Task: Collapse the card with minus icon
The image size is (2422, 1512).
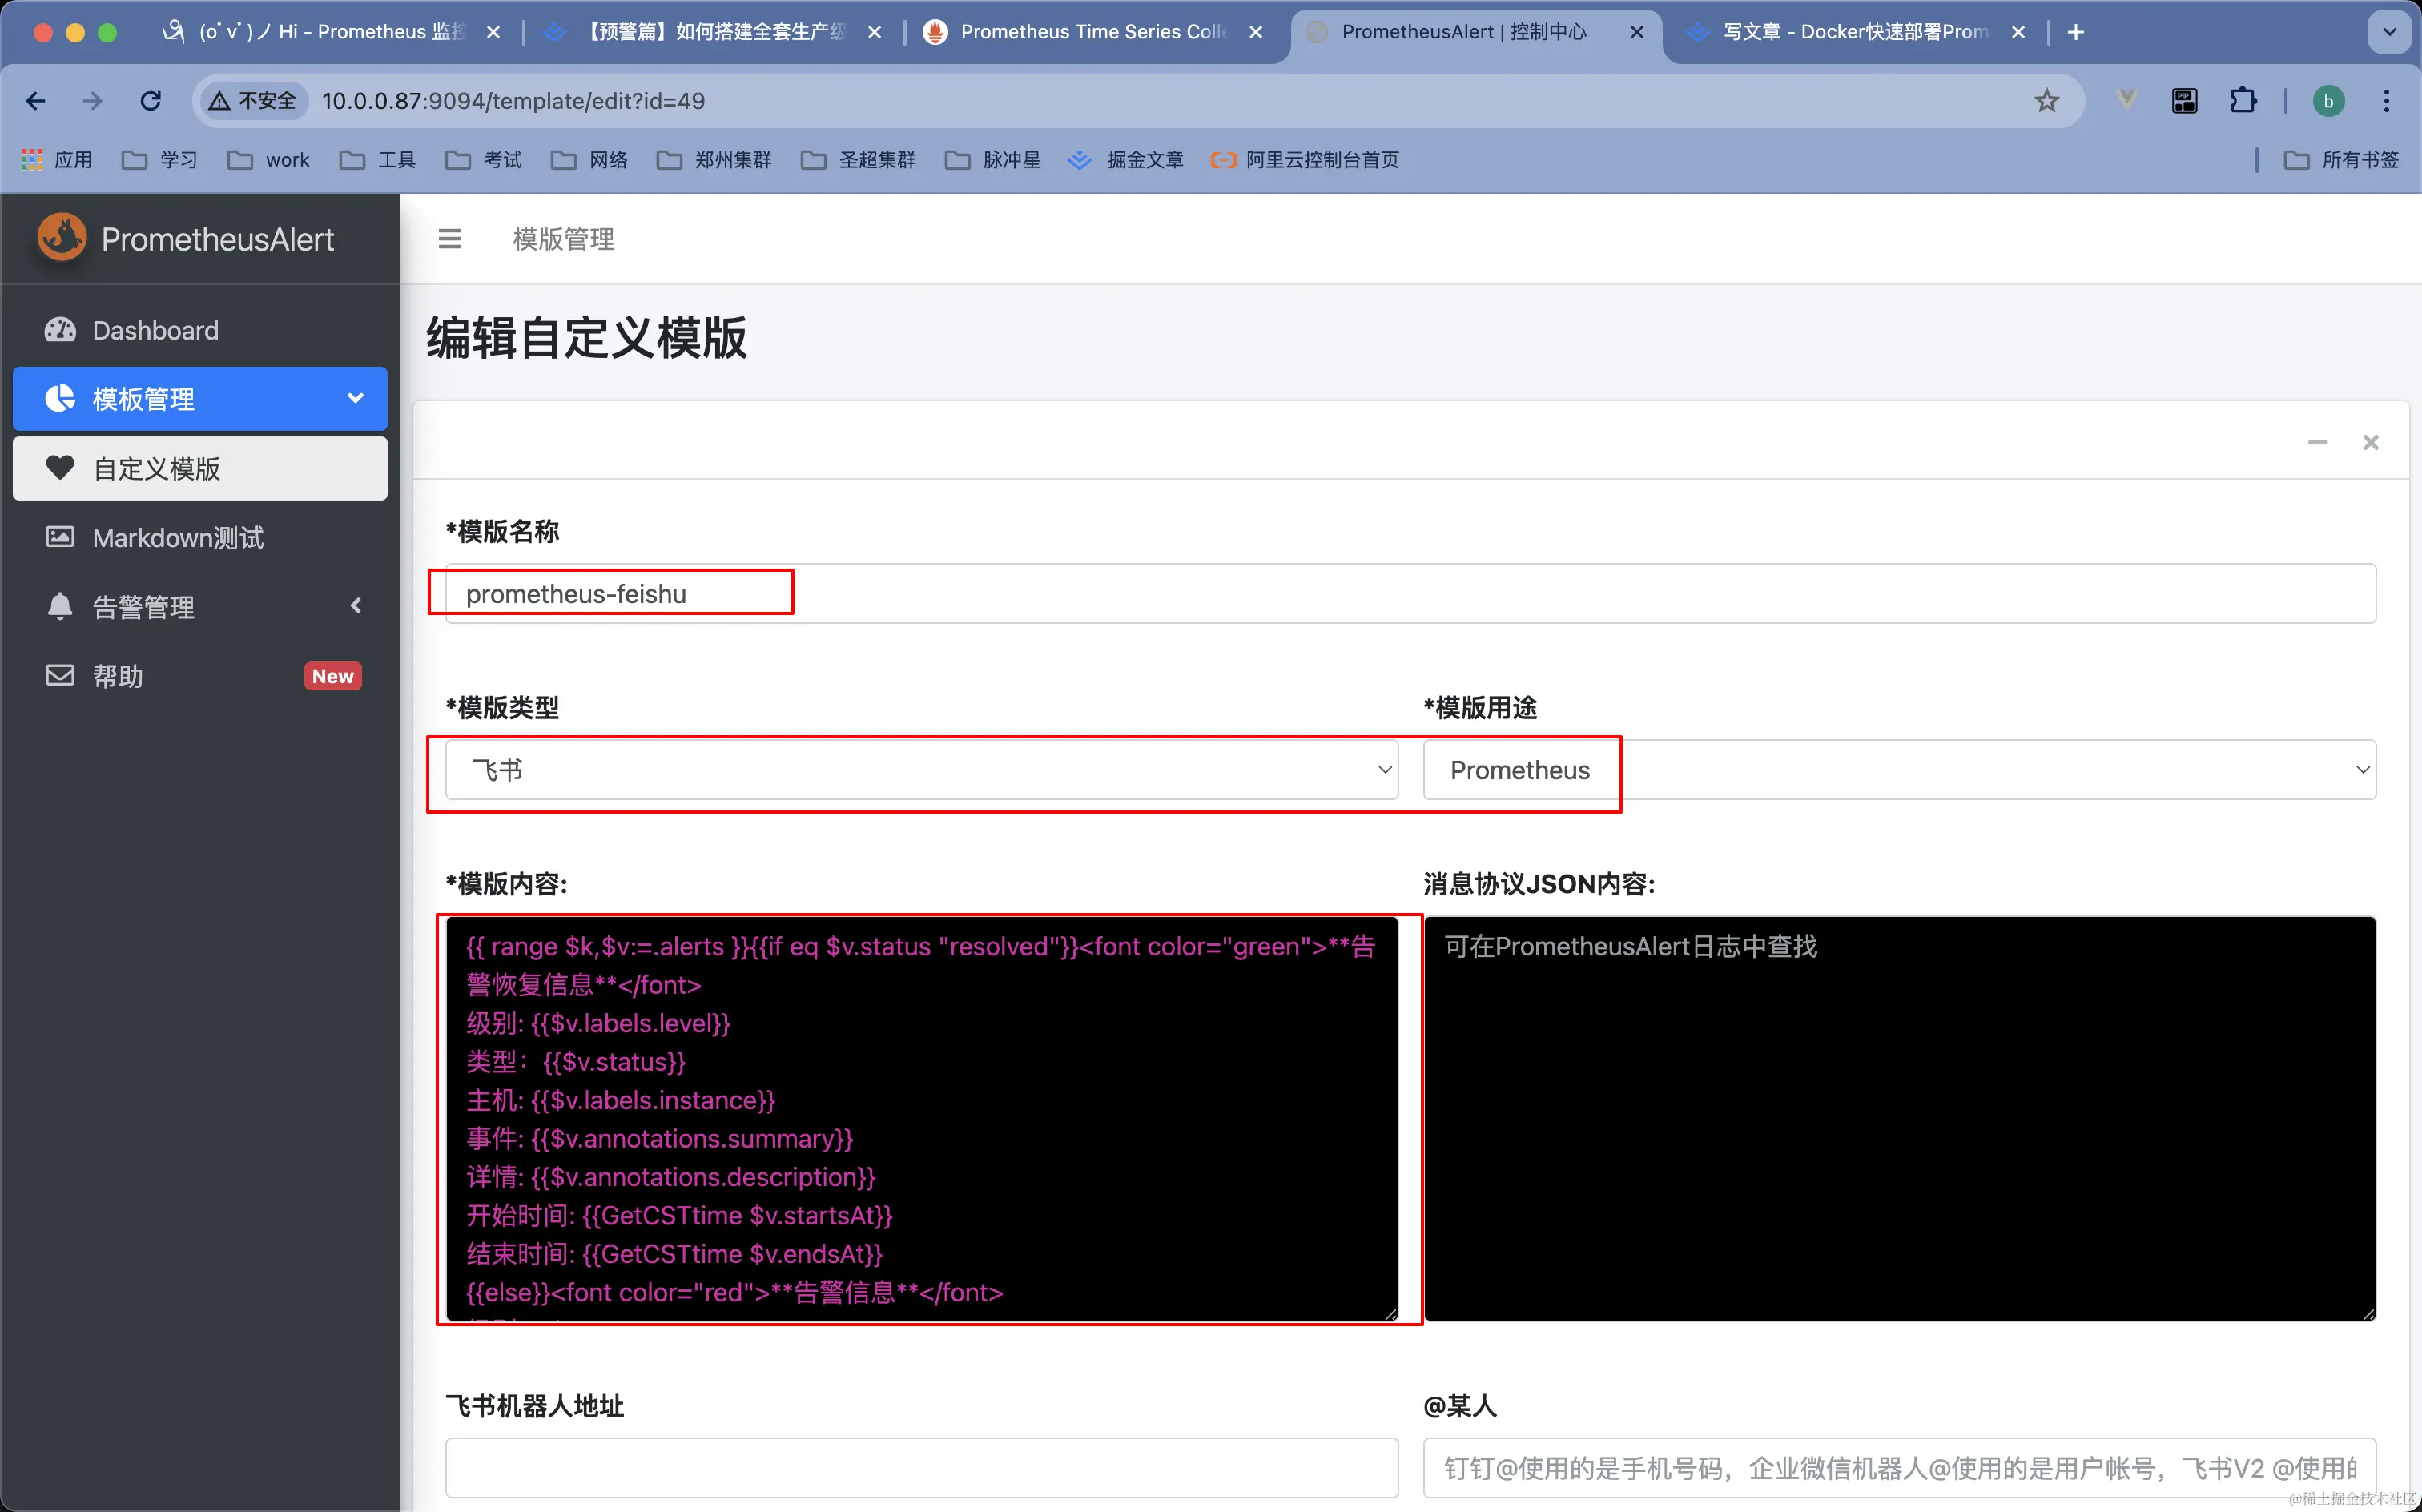Action: pyautogui.click(x=2317, y=442)
